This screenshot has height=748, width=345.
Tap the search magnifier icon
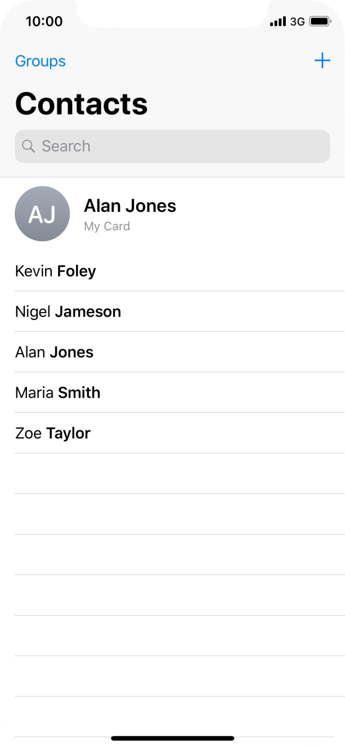(29, 146)
